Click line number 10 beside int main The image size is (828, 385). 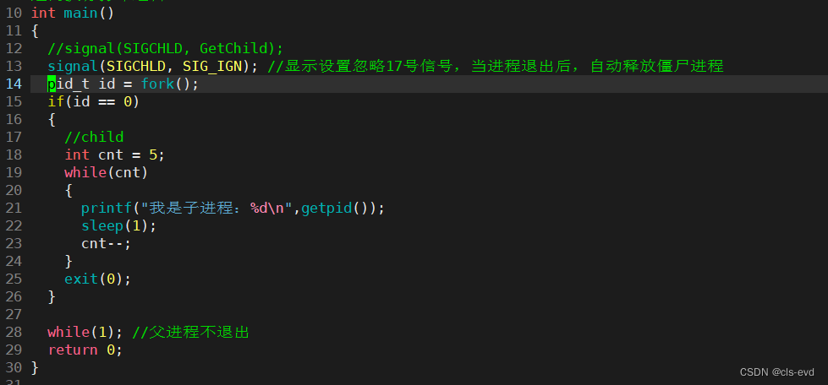tap(14, 14)
